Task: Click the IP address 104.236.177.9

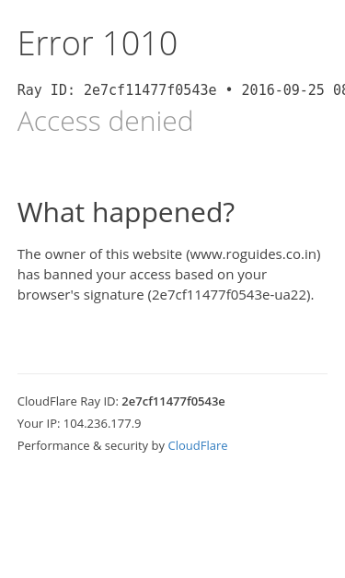Action: coord(102,423)
